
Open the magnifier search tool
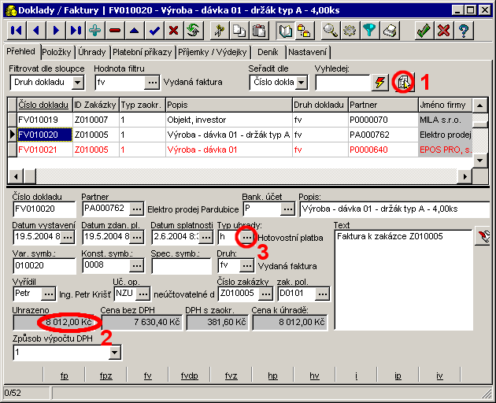coord(331,31)
